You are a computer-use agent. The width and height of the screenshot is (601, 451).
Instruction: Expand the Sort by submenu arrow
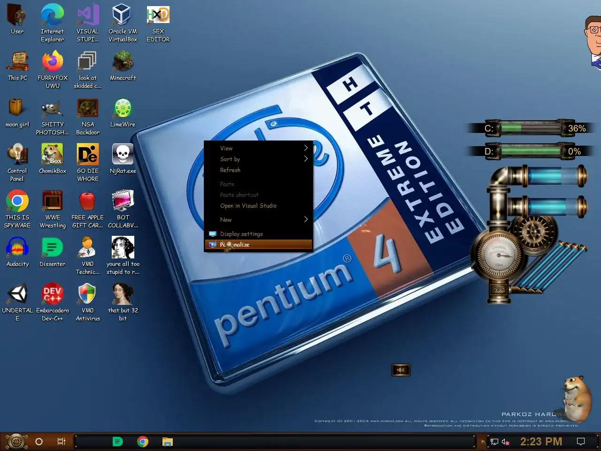pyautogui.click(x=306, y=159)
